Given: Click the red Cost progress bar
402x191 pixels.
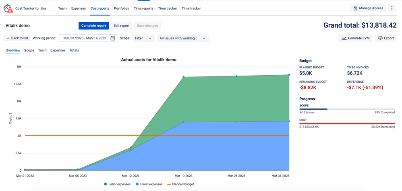Looking at the screenshot, I should pos(347,123).
